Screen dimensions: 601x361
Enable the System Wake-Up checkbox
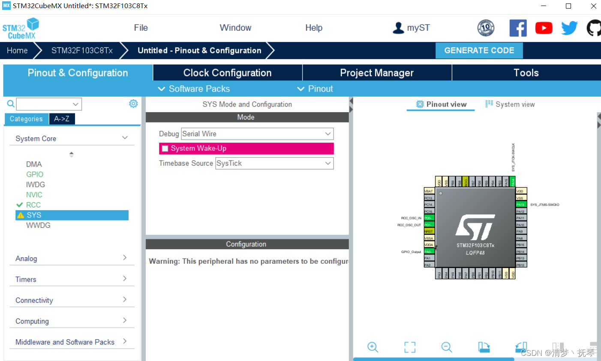pyautogui.click(x=165, y=149)
